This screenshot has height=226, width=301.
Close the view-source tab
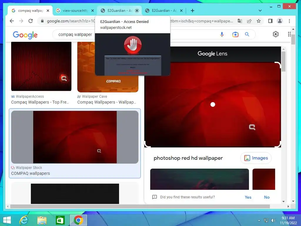coord(93,11)
